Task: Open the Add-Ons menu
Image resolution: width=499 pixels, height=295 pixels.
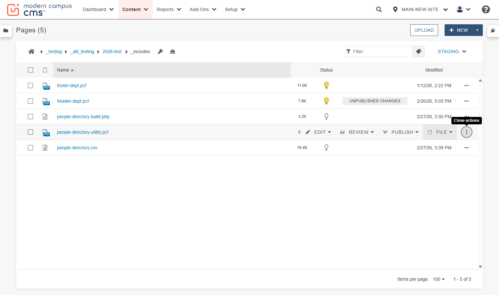Action: tap(203, 9)
